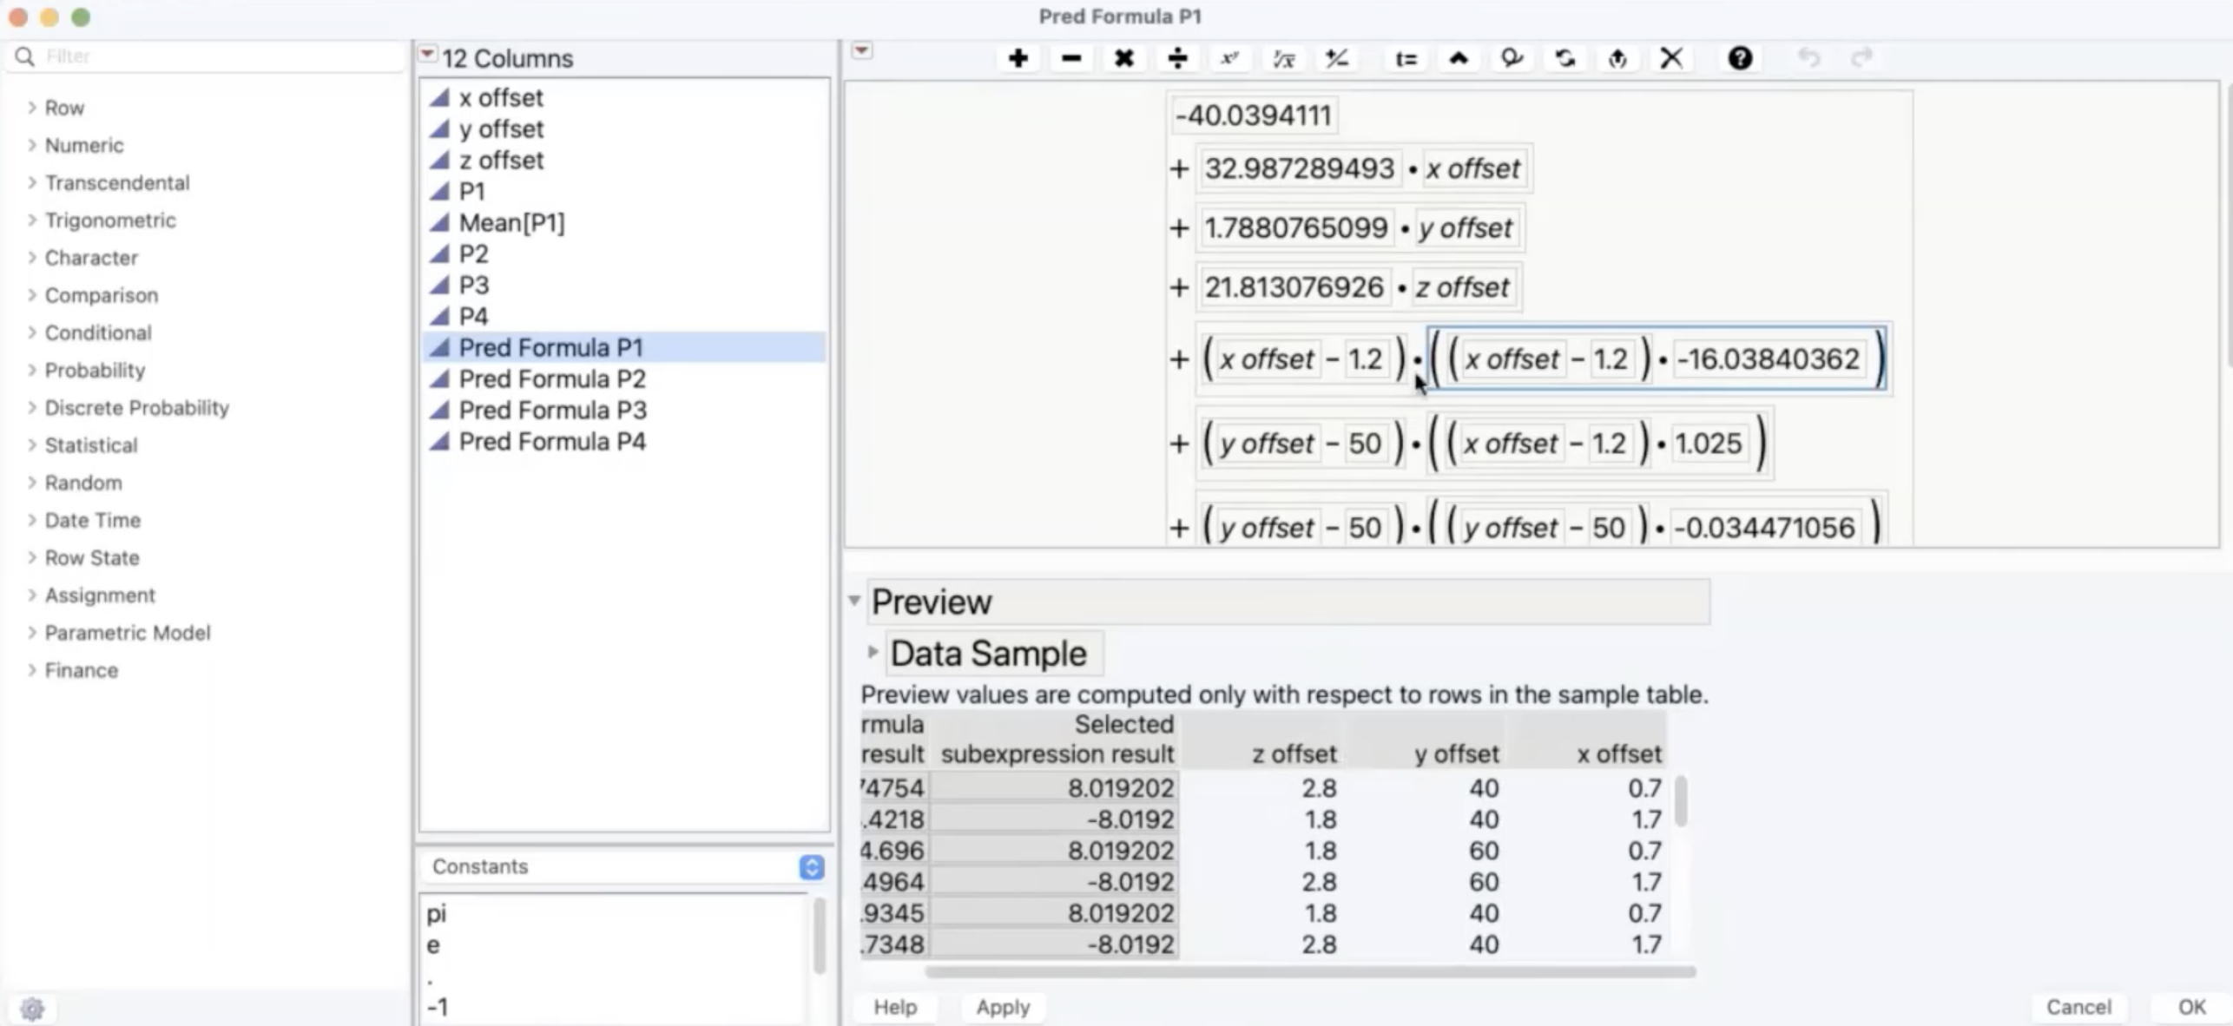The image size is (2233, 1026).
Task: Click the clear/delete X icon in toolbar
Action: (x=1672, y=57)
